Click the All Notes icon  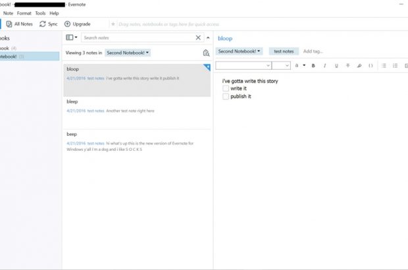click(9, 24)
